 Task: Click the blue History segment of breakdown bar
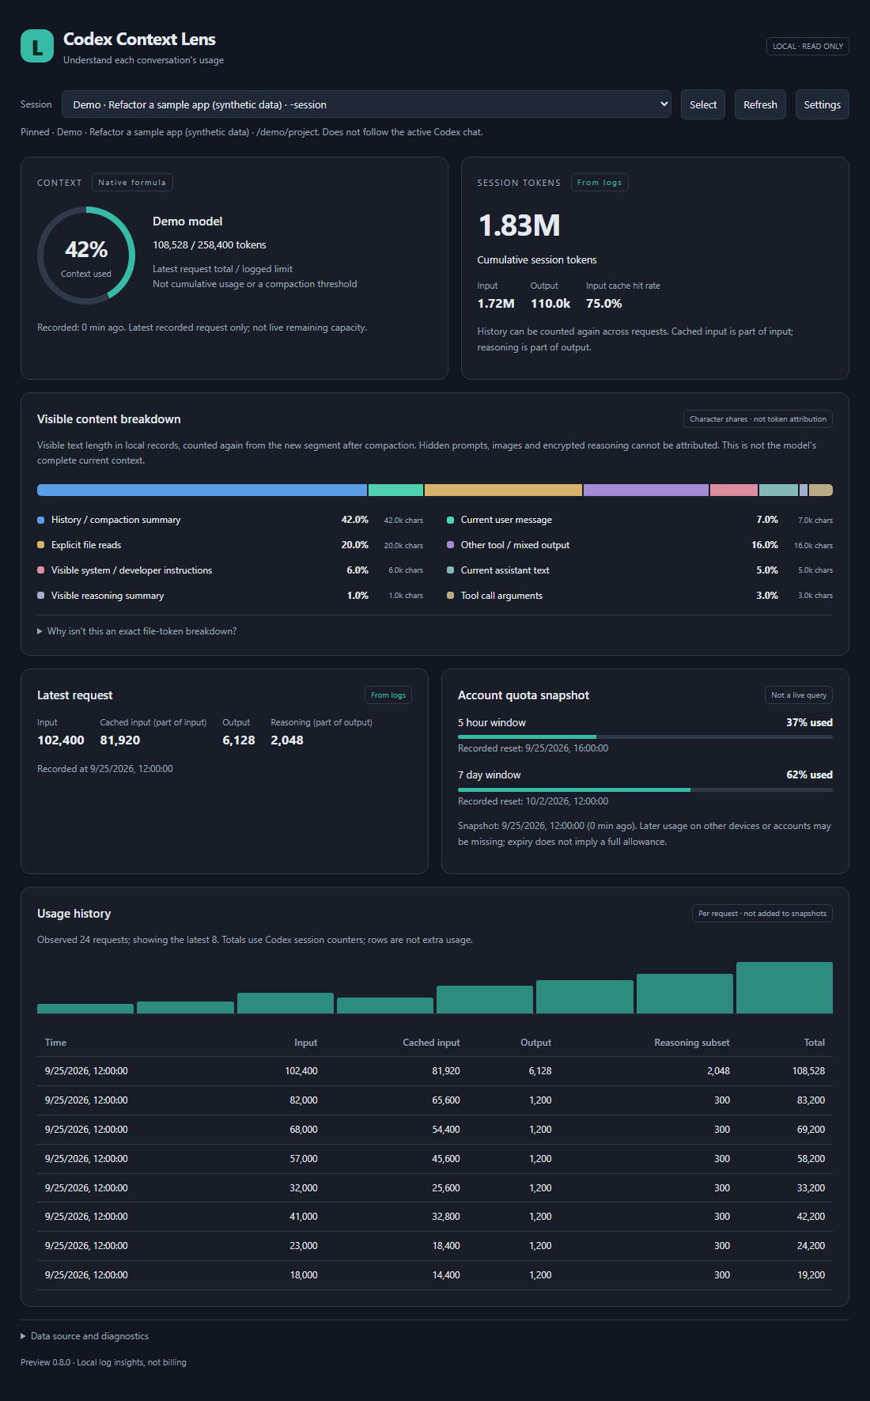click(x=202, y=490)
